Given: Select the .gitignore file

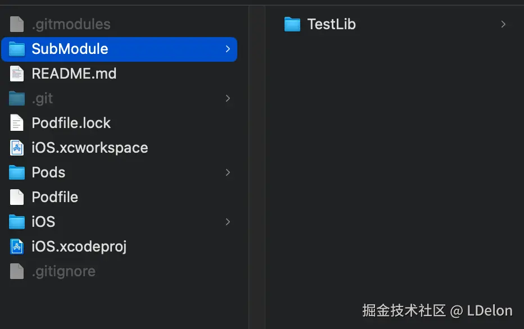Looking at the screenshot, I should point(64,271).
